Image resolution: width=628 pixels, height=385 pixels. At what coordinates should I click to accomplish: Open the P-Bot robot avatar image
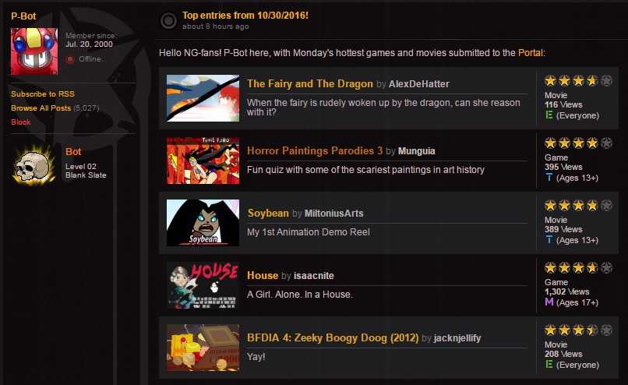click(34, 51)
